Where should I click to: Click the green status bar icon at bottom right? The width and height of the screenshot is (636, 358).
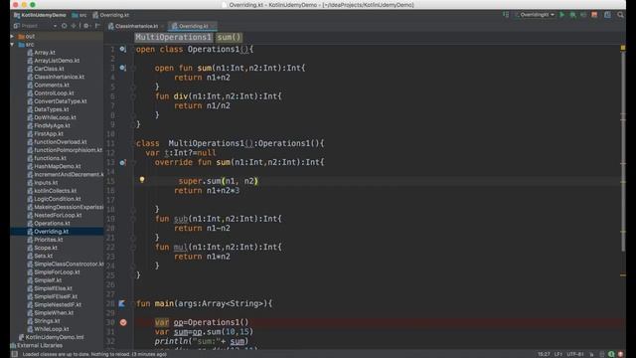click(611, 354)
